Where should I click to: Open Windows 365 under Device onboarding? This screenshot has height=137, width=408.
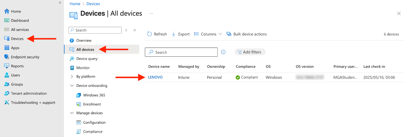coord(94,95)
